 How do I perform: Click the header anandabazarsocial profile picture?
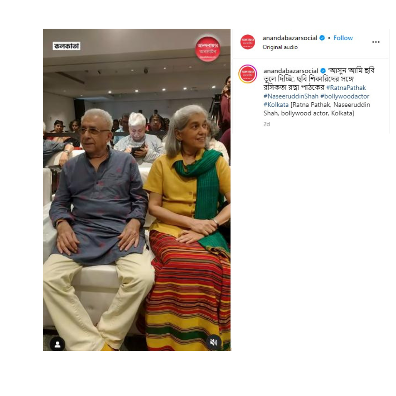(x=247, y=42)
